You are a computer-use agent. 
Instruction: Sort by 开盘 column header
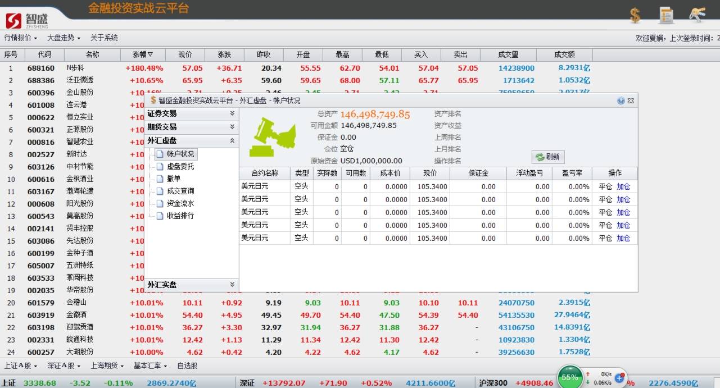pos(303,54)
